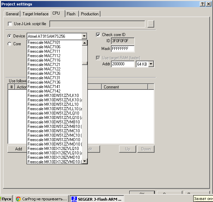Image resolution: width=213 pixels, height=202 pixels.
Task: Choose Freescale MAC7111 from the list
Action: pos(54,51)
